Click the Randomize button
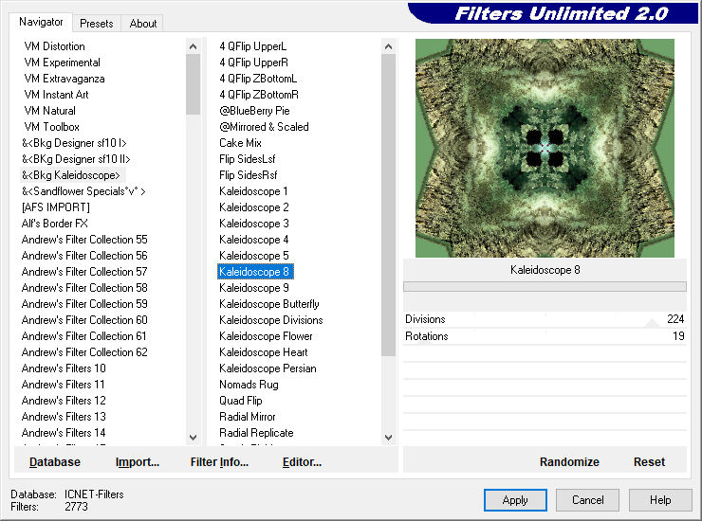The width and height of the screenshot is (702, 521). click(569, 461)
